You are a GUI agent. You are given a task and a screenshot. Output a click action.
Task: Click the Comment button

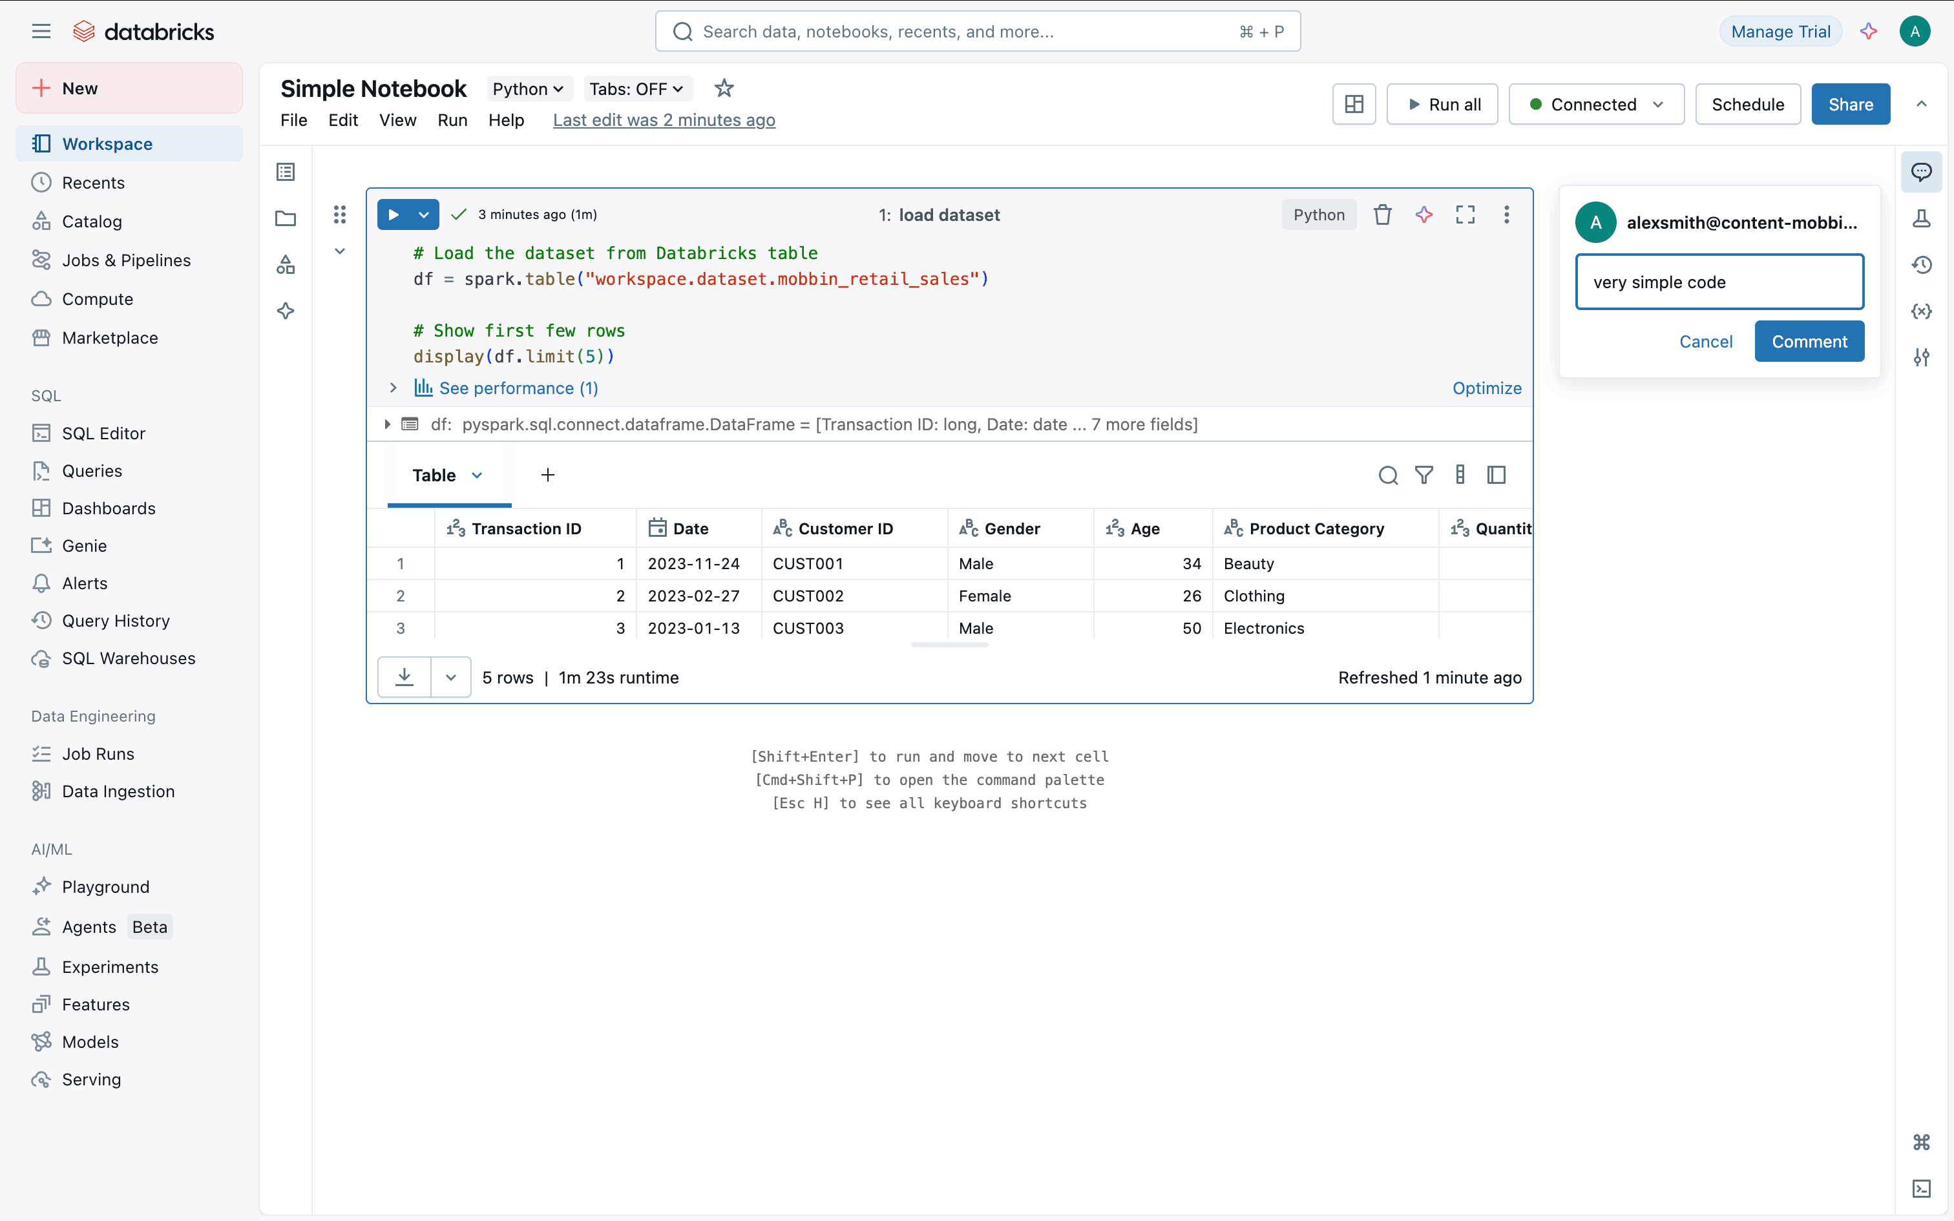click(1809, 342)
